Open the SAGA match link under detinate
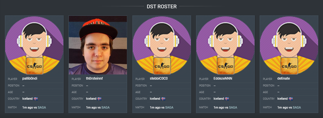 (297, 107)
